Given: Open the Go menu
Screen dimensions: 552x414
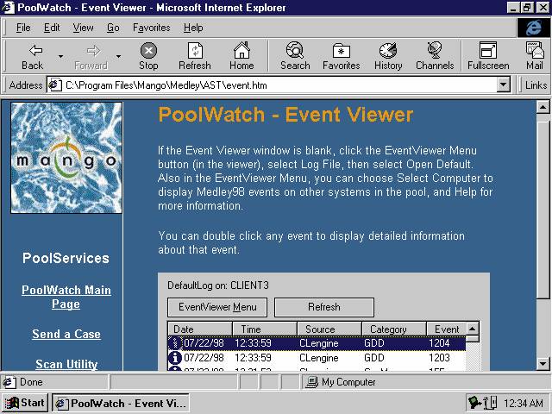Looking at the screenshot, I should tap(113, 28).
